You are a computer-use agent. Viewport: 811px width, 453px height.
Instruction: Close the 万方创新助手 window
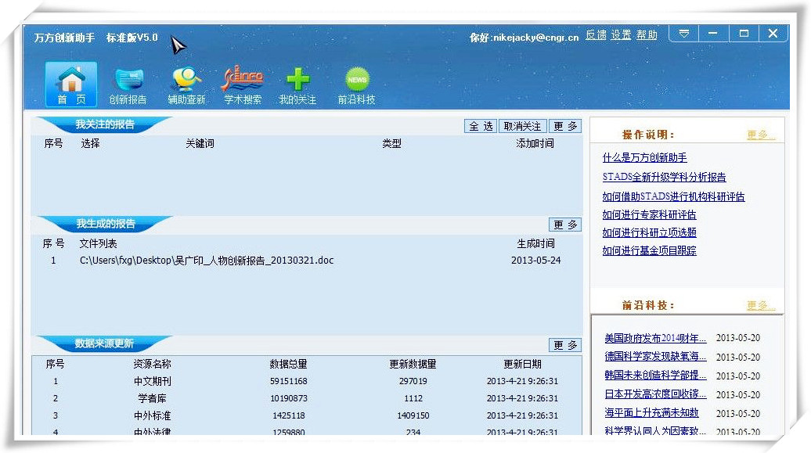tap(773, 34)
